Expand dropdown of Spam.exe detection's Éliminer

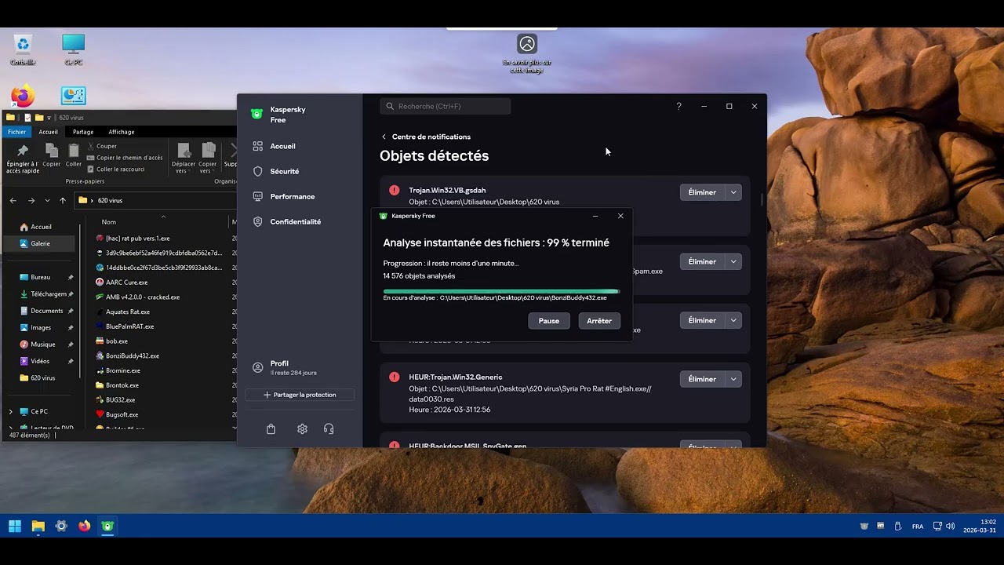click(x=733, y=261)
